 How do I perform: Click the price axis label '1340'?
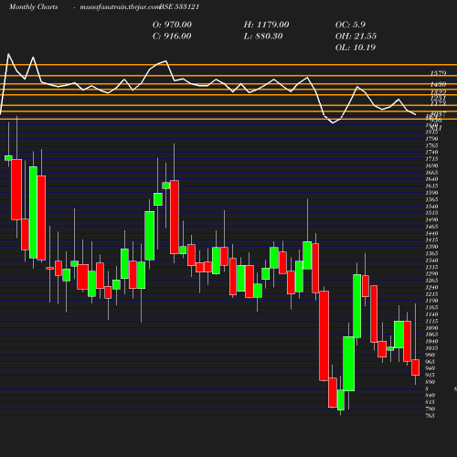pos(431,260)
